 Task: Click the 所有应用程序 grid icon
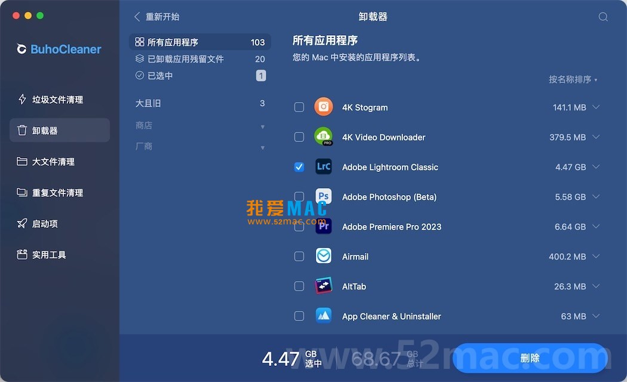140,42
